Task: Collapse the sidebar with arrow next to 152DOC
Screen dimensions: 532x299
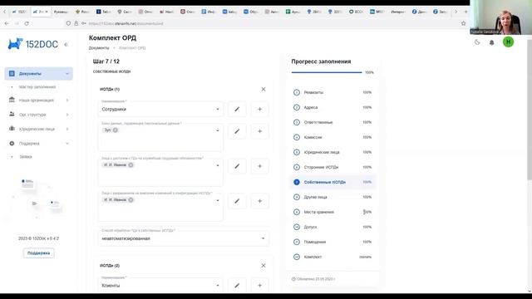Action: pyautogui.click(x=66, y=44)
